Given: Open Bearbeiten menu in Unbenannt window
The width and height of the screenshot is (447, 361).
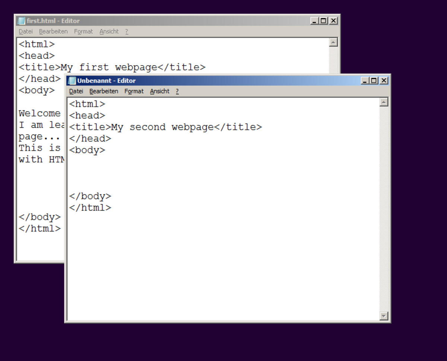Looking at the screenshot, I should coord(104,91).
